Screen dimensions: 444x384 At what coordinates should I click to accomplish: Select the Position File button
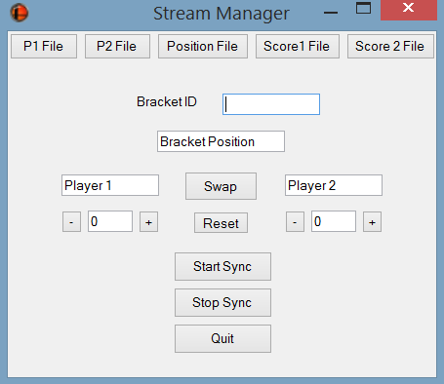(x=203, y=47)
